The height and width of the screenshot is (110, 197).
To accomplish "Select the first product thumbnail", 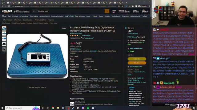I will 4,28.
